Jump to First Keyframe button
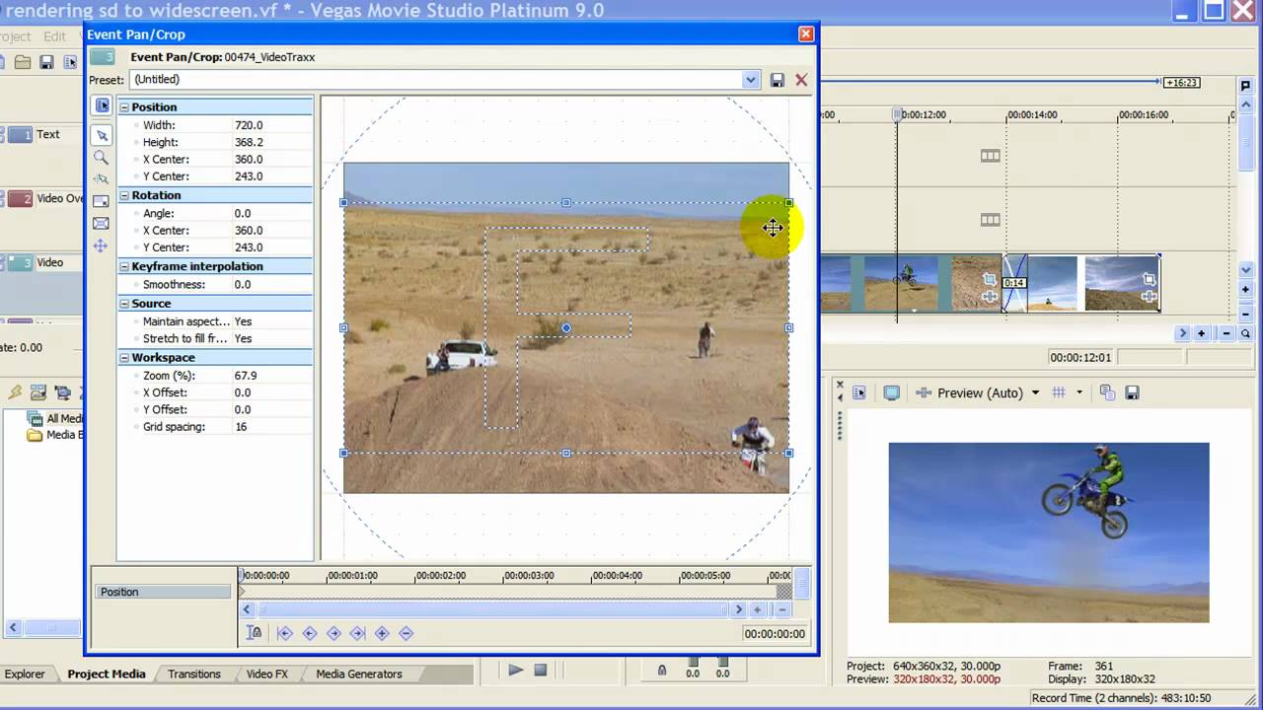Image resolution: width=1263 pixels, height=710 pixels. point(285,633)
